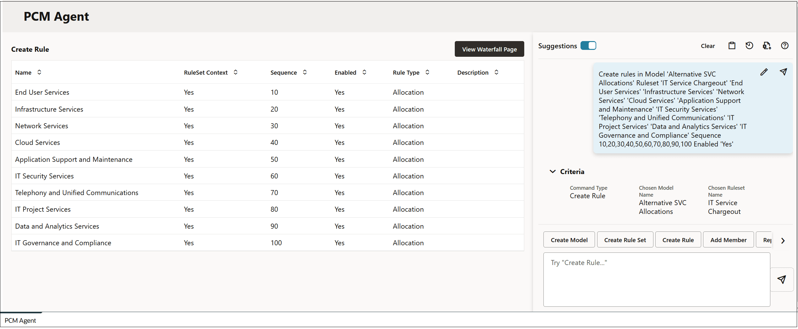Edit the suggestion with the pencil icon

[x=764, y=72]
